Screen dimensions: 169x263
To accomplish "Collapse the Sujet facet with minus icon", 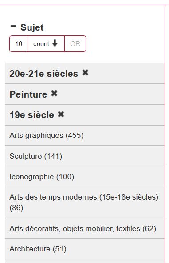I will (x=13, y=26).
